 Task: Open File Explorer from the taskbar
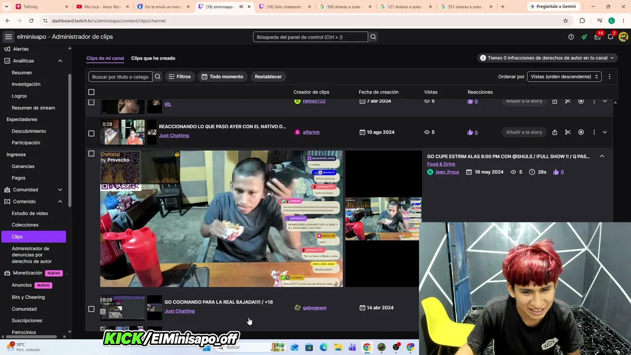click(x=338, y=347)
